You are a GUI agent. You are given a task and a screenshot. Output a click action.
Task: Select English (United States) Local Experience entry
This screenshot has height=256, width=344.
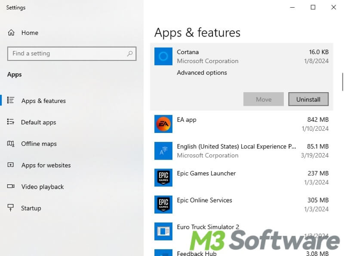coord(236,146)
